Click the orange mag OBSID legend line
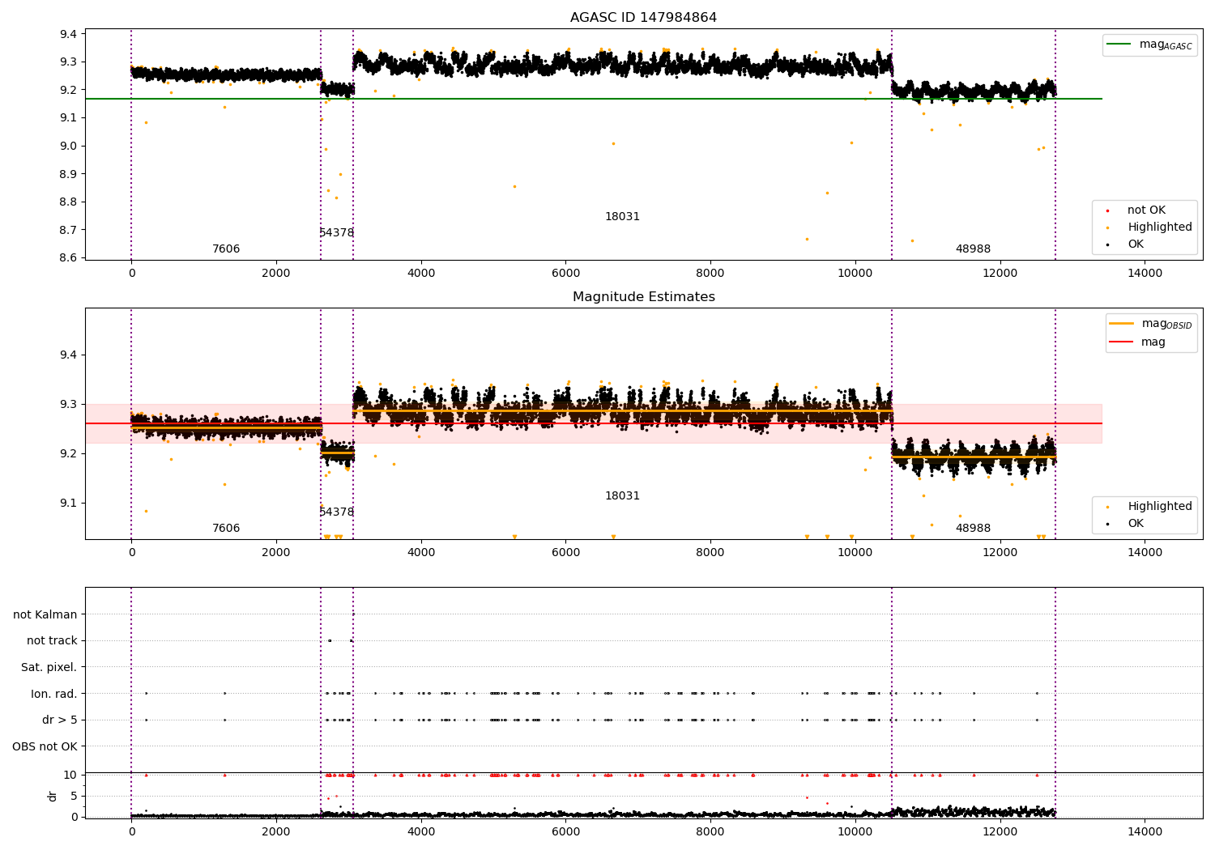Viewport: 1215px width, 850px height. click(x=1122, y=324)
